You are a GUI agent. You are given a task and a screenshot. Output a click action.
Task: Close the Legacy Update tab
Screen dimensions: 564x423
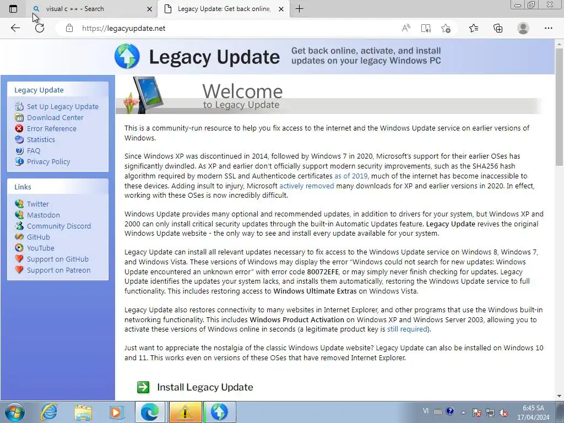click(281, 9)
